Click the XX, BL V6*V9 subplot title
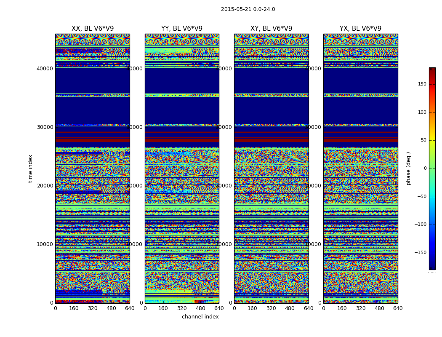The image size is (442, 337). pyautogui.click(x=93, y=29)
